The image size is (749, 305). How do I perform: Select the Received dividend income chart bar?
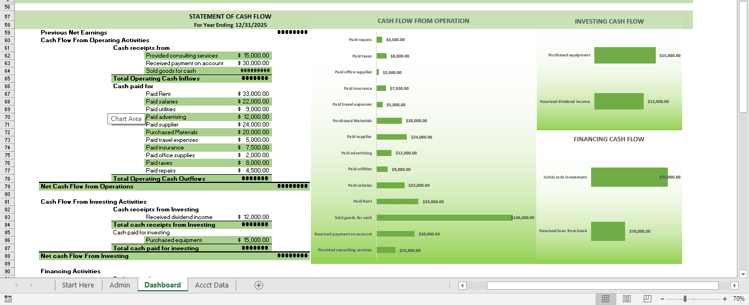pos(619,101)
